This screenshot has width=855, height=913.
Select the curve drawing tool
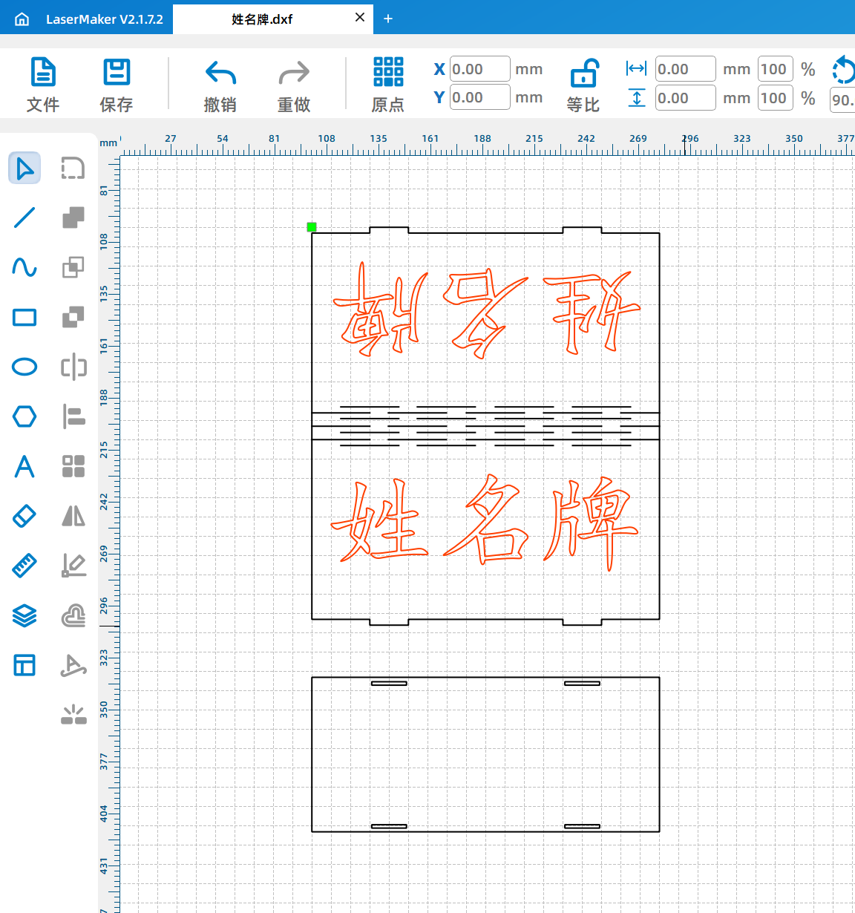click(x=24, y=267)
